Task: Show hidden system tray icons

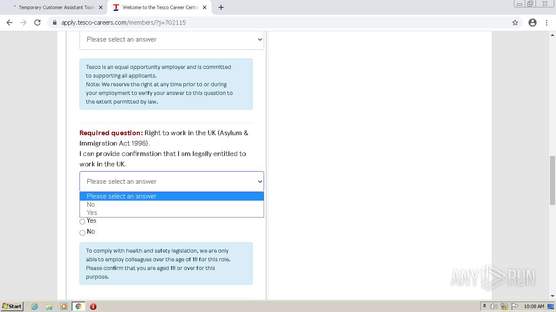Action: (x=484, y=306)
